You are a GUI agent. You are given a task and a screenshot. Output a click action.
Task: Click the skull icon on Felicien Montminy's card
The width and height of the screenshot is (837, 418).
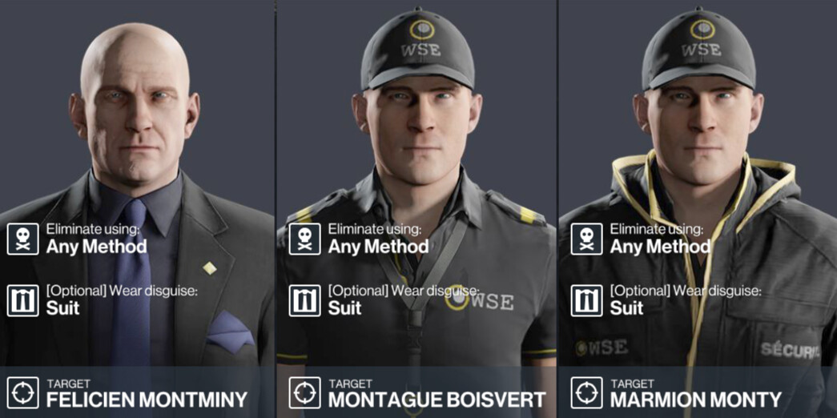pos(23,239)
